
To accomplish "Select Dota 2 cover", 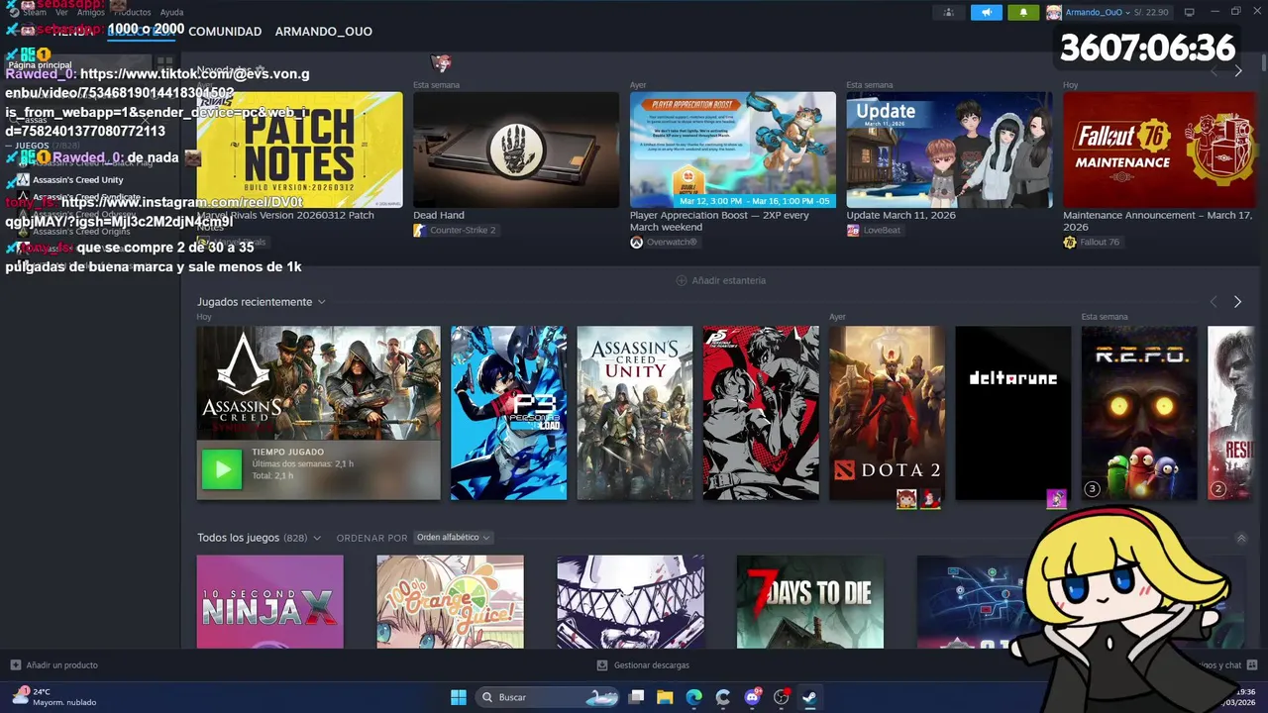I will click(x=887, y=413).
